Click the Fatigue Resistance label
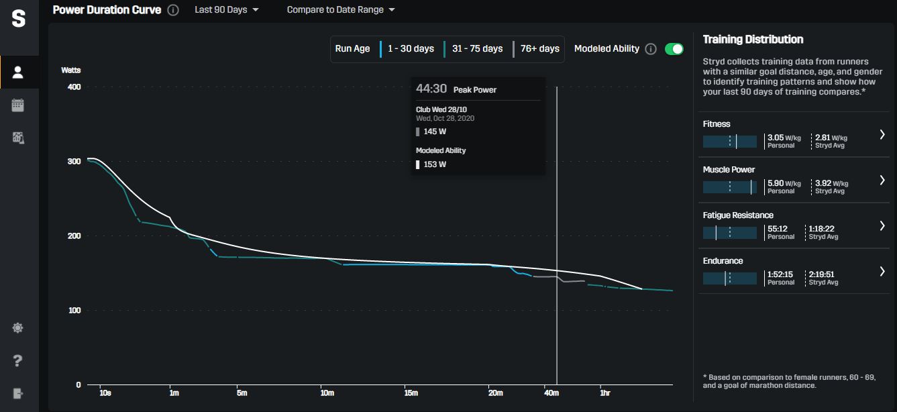 [738, 215]
